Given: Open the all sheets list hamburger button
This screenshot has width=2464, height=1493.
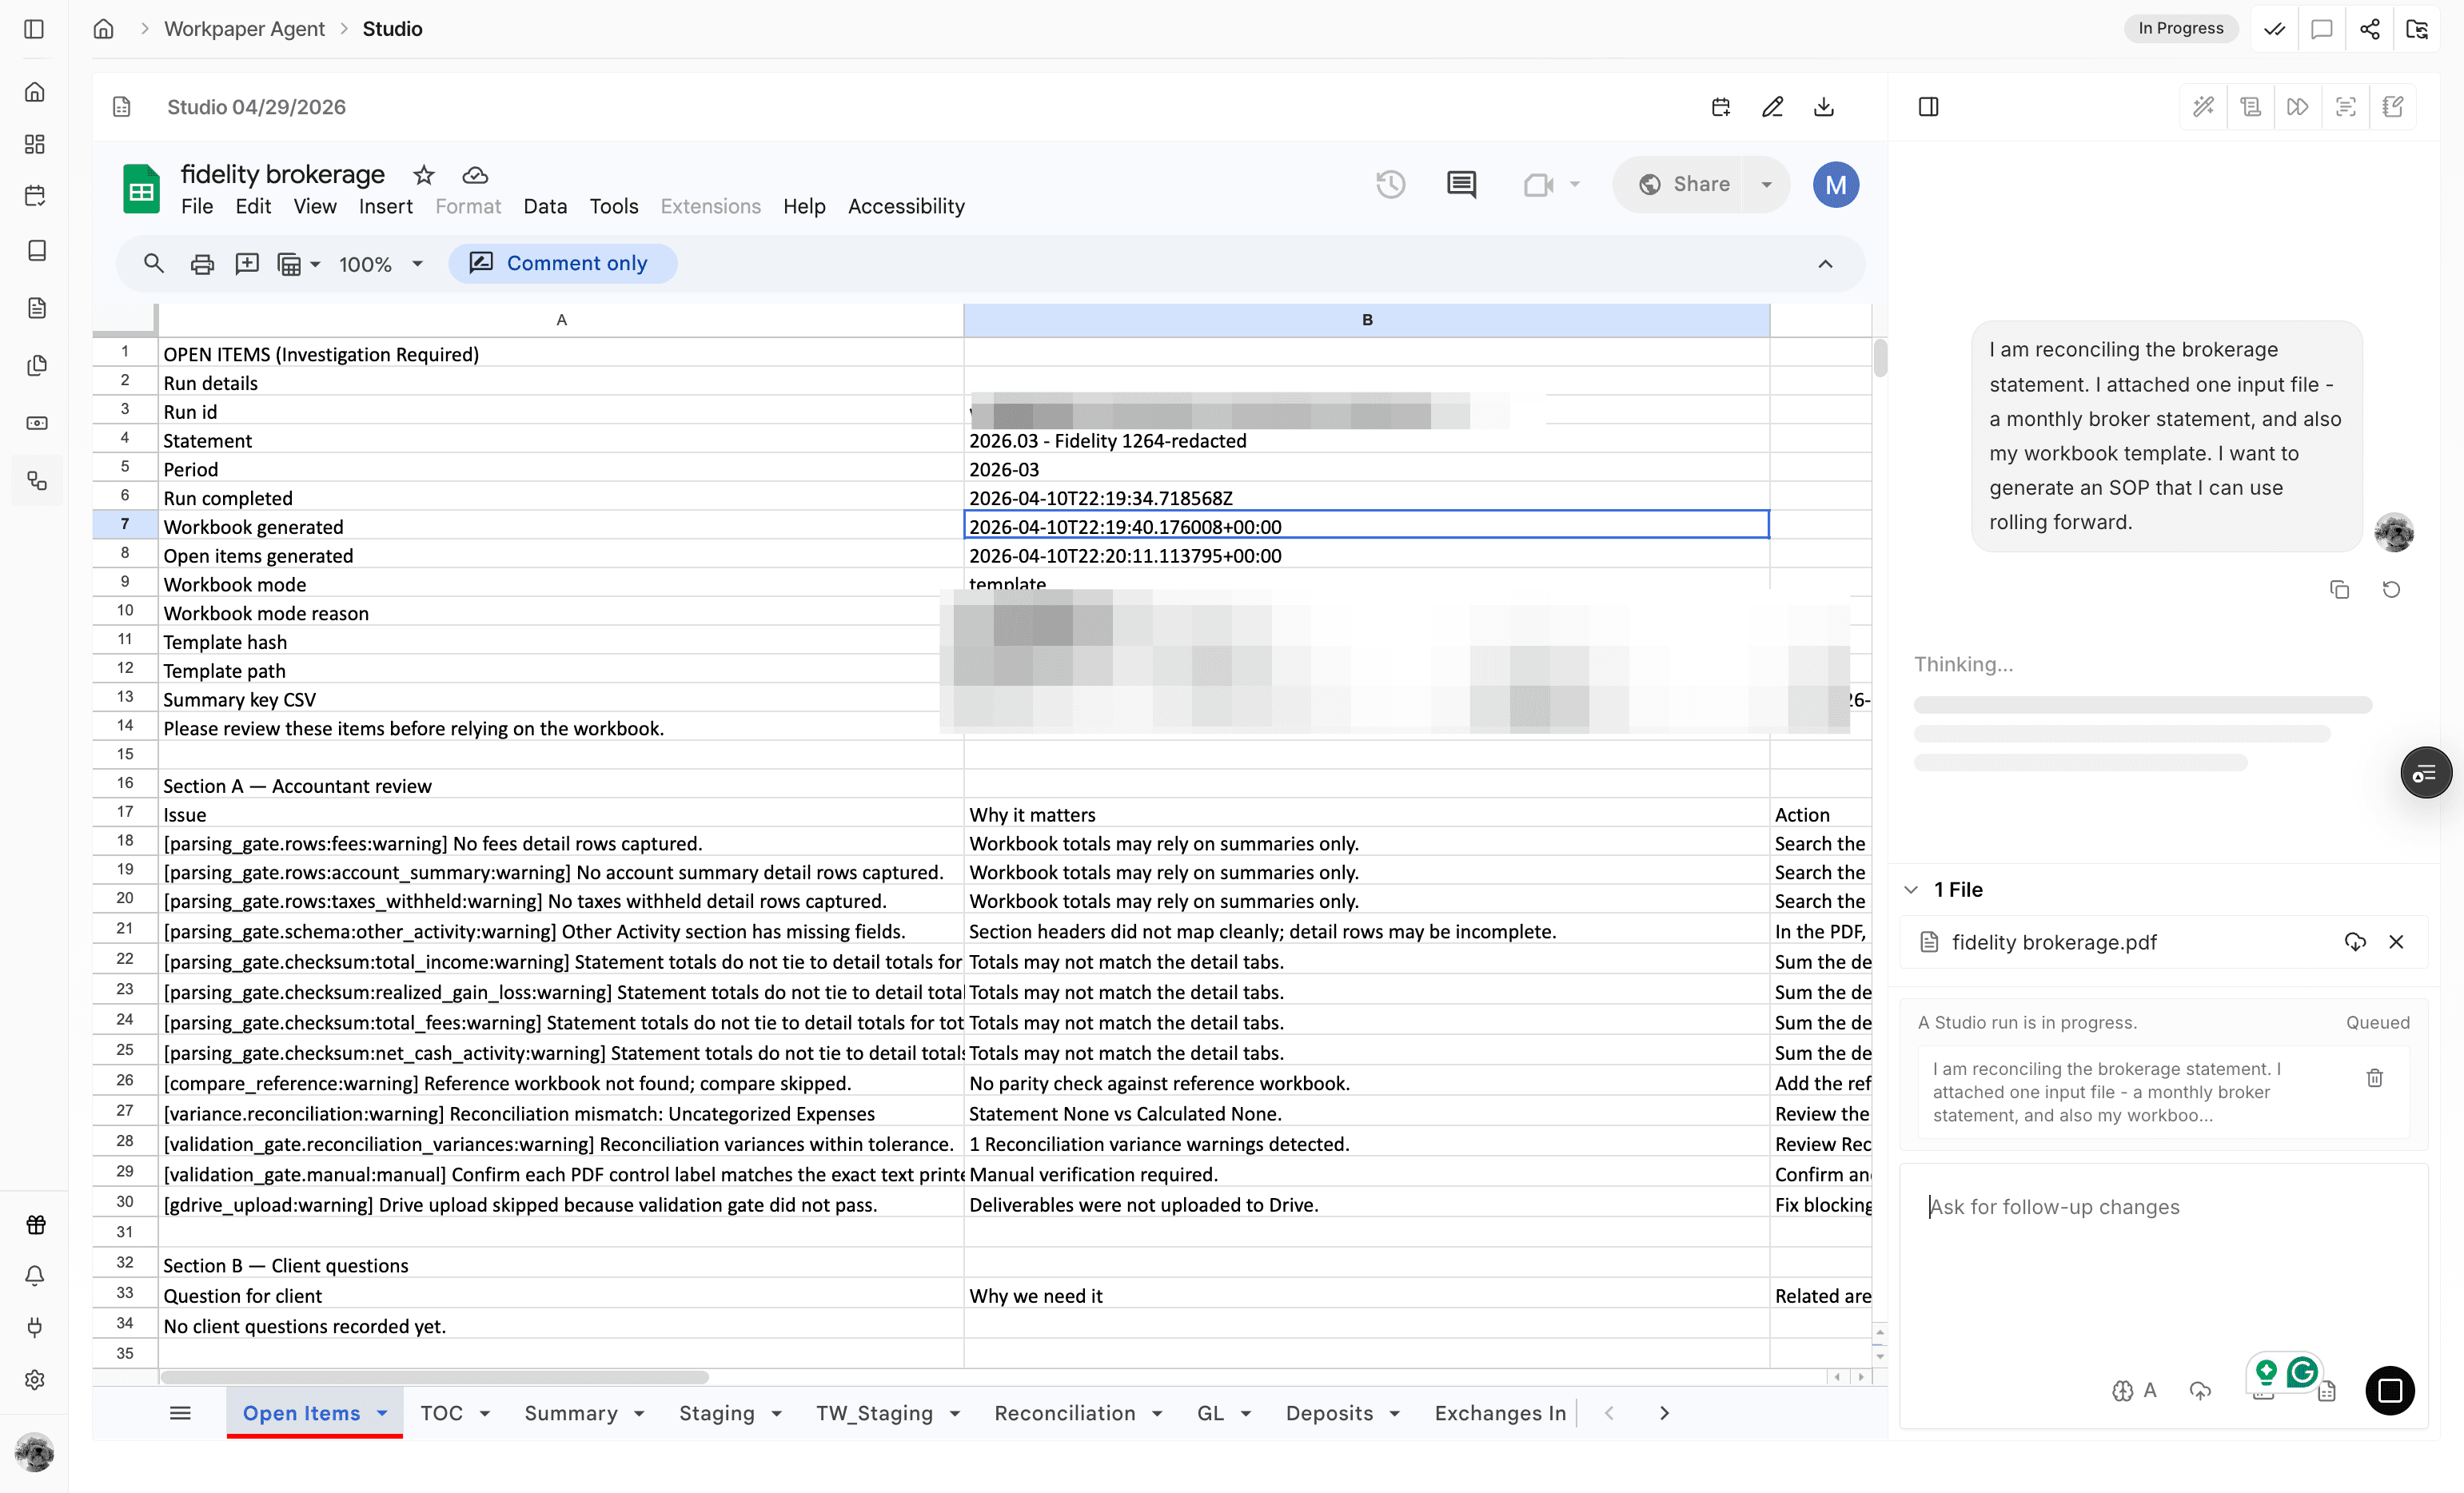Looking at the screenshot, I should 180,1414.
